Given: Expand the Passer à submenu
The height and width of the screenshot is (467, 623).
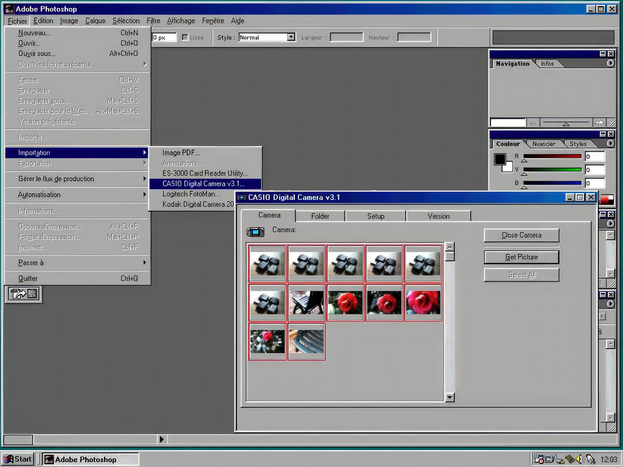Looking at the screenshot, I should (x=78, y=263).
